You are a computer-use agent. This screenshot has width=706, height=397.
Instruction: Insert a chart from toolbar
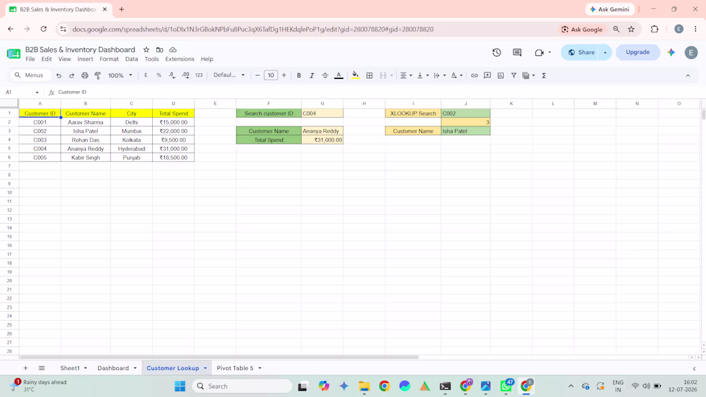click(501, 76)
